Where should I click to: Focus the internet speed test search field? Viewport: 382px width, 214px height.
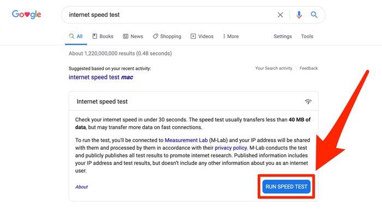[x=170, y=15]
